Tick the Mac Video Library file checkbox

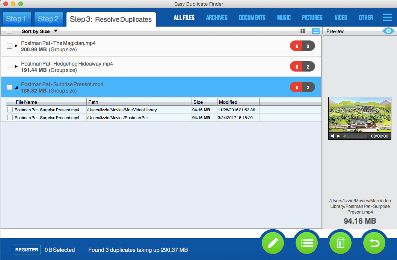point(10,110)
